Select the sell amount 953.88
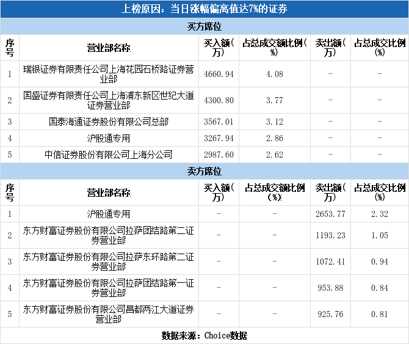This screenshot has width=409, height=344. point(330,288)
